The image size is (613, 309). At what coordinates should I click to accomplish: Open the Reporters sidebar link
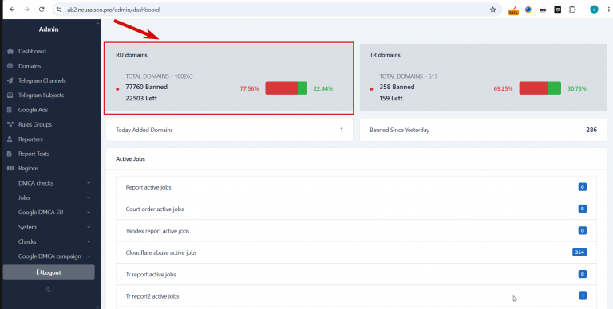pyautogui.click(x=30, y=139)
